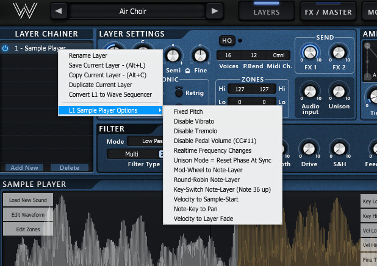377x266 pixels.
Task: Click the FX 1 send knob
Action: (311, 52)
